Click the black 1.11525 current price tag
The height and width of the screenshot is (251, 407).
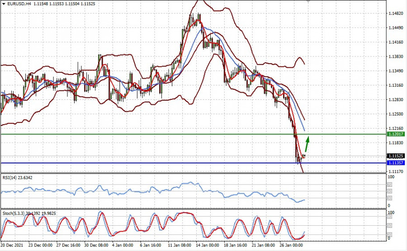tap(396, 156)
